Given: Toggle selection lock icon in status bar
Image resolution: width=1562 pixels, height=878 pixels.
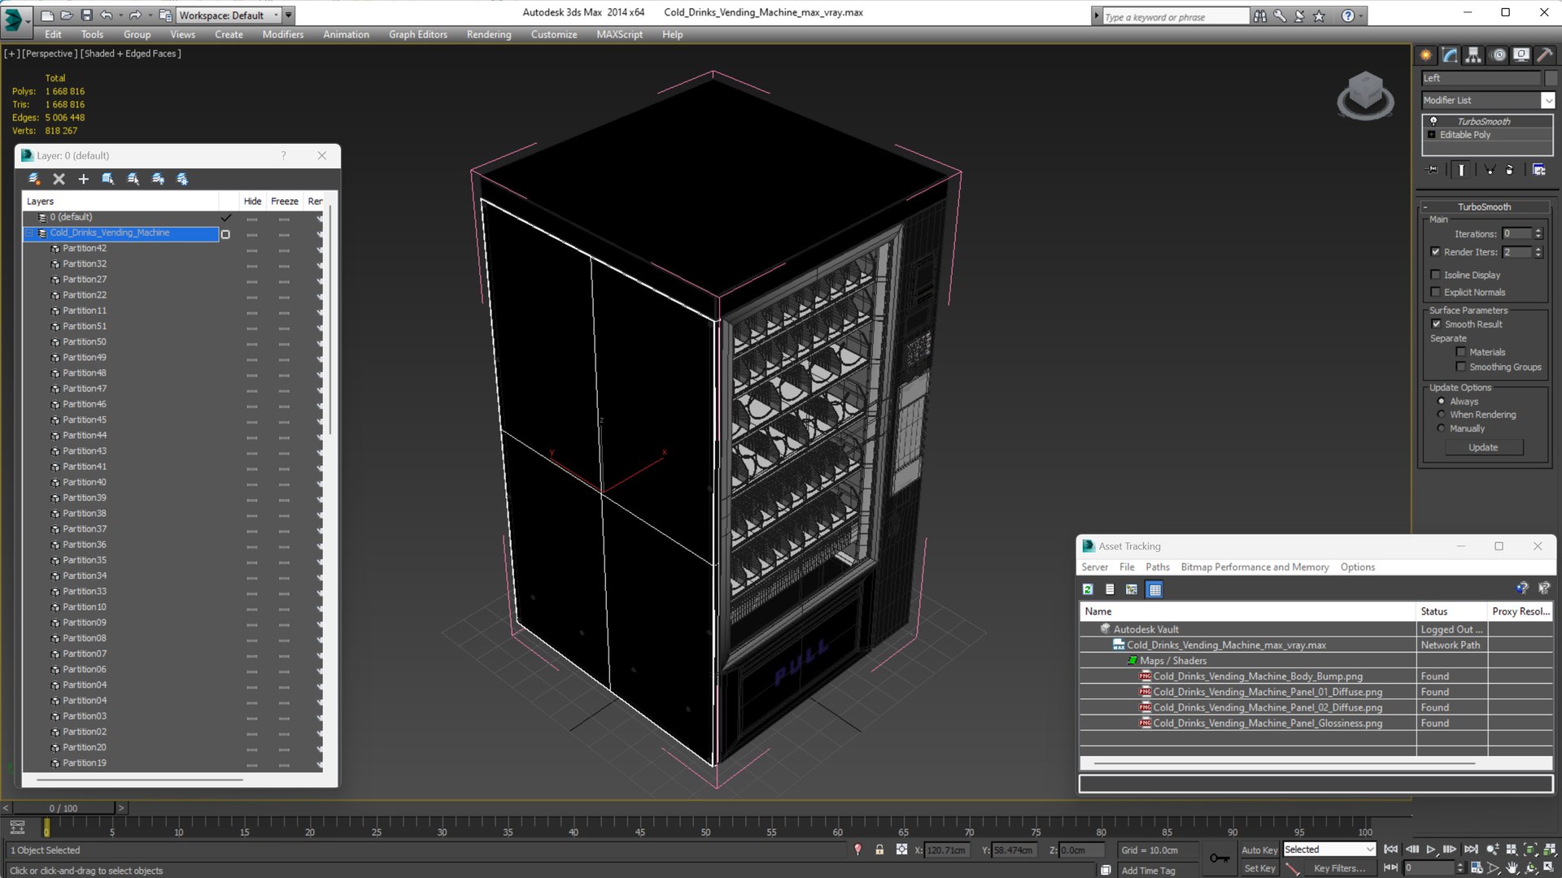Looking at the screenshot, I should [879, 850].
